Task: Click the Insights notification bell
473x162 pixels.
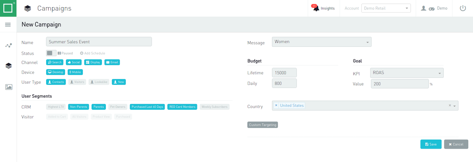Action: (316, 8)
